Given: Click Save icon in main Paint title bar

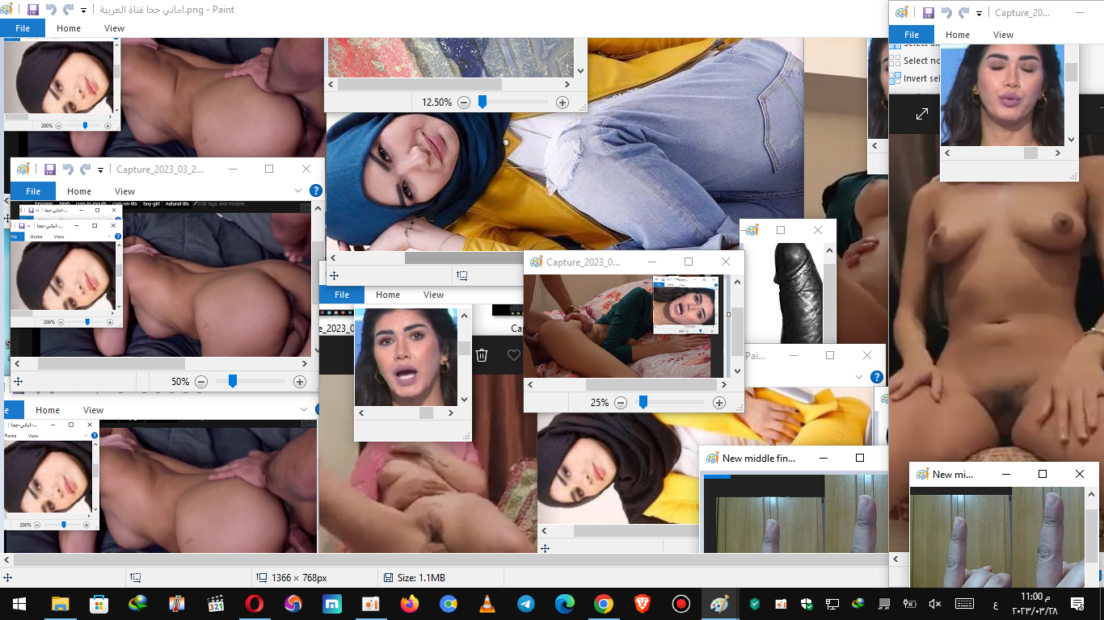Looking at the screenshot, I should click(x=32, y=10).
